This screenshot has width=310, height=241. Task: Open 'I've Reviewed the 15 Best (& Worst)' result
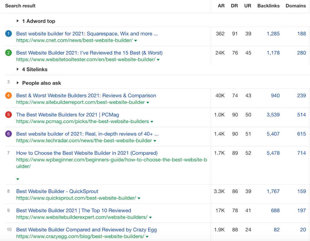pos(89,53)
